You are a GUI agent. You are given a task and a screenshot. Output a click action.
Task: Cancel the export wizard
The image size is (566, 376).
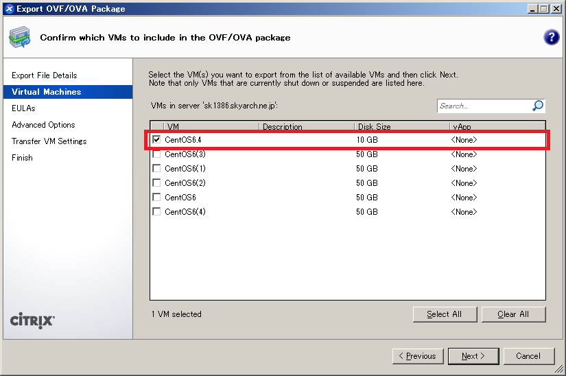tap(528, 356)
